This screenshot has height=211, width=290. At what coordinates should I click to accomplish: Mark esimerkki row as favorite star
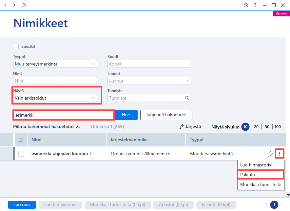pos(270,154)
